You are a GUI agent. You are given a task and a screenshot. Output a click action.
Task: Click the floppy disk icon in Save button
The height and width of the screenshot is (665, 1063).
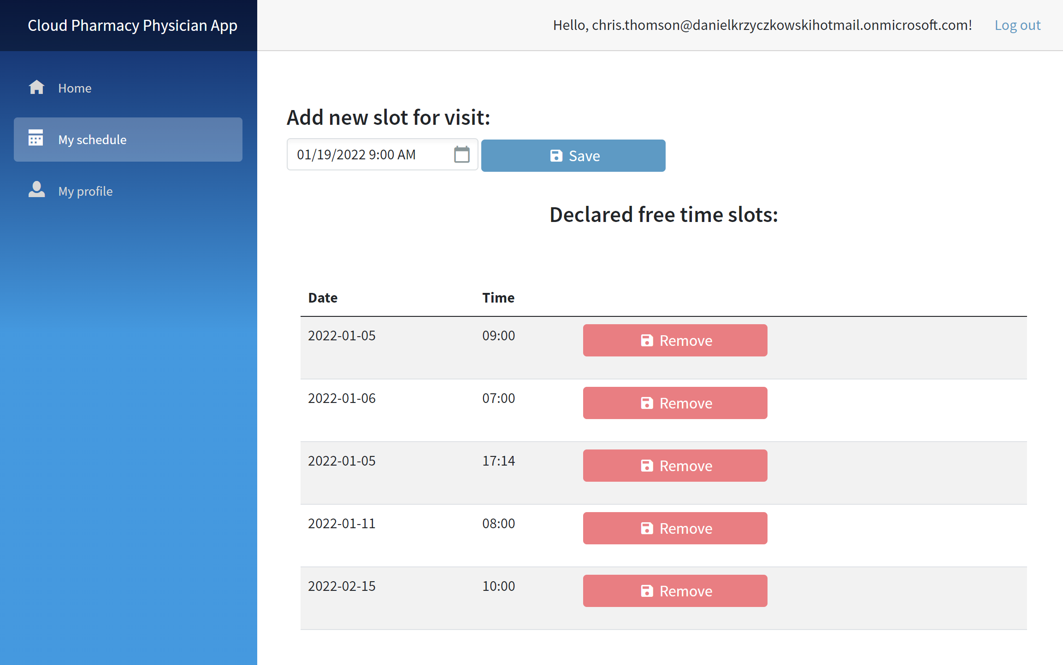(x=556, y=156)
